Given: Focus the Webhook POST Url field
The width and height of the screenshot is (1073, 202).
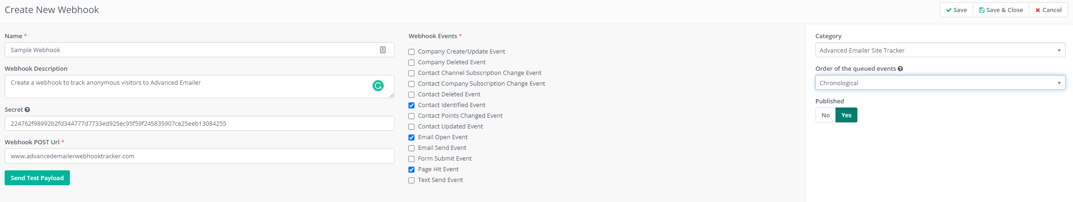Looking at the screenshot, I should tap(199, 156).
